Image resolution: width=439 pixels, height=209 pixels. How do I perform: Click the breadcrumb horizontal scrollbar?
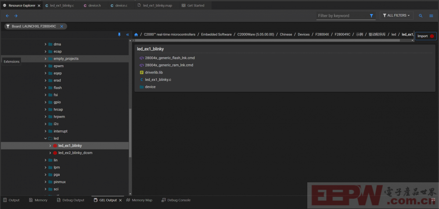coord(267,40)
